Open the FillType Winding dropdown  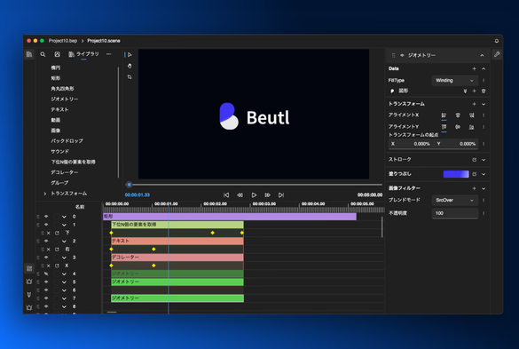point(455,81)
